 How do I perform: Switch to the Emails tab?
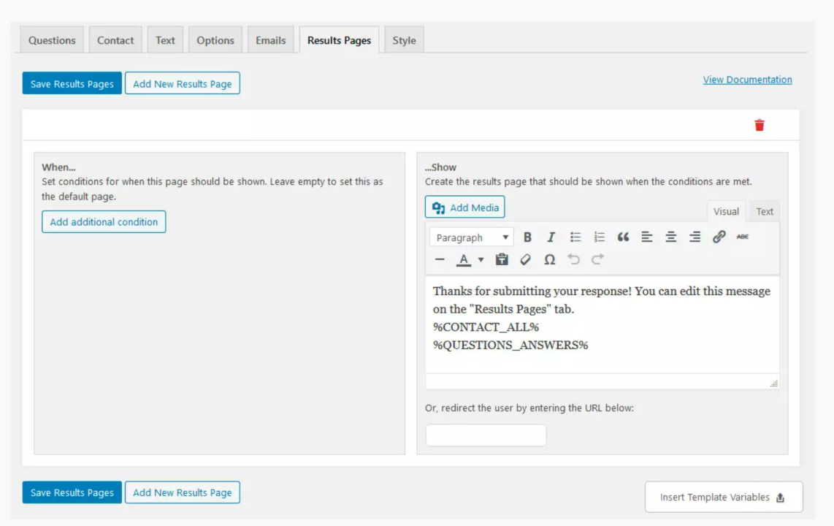coord(270,39)
